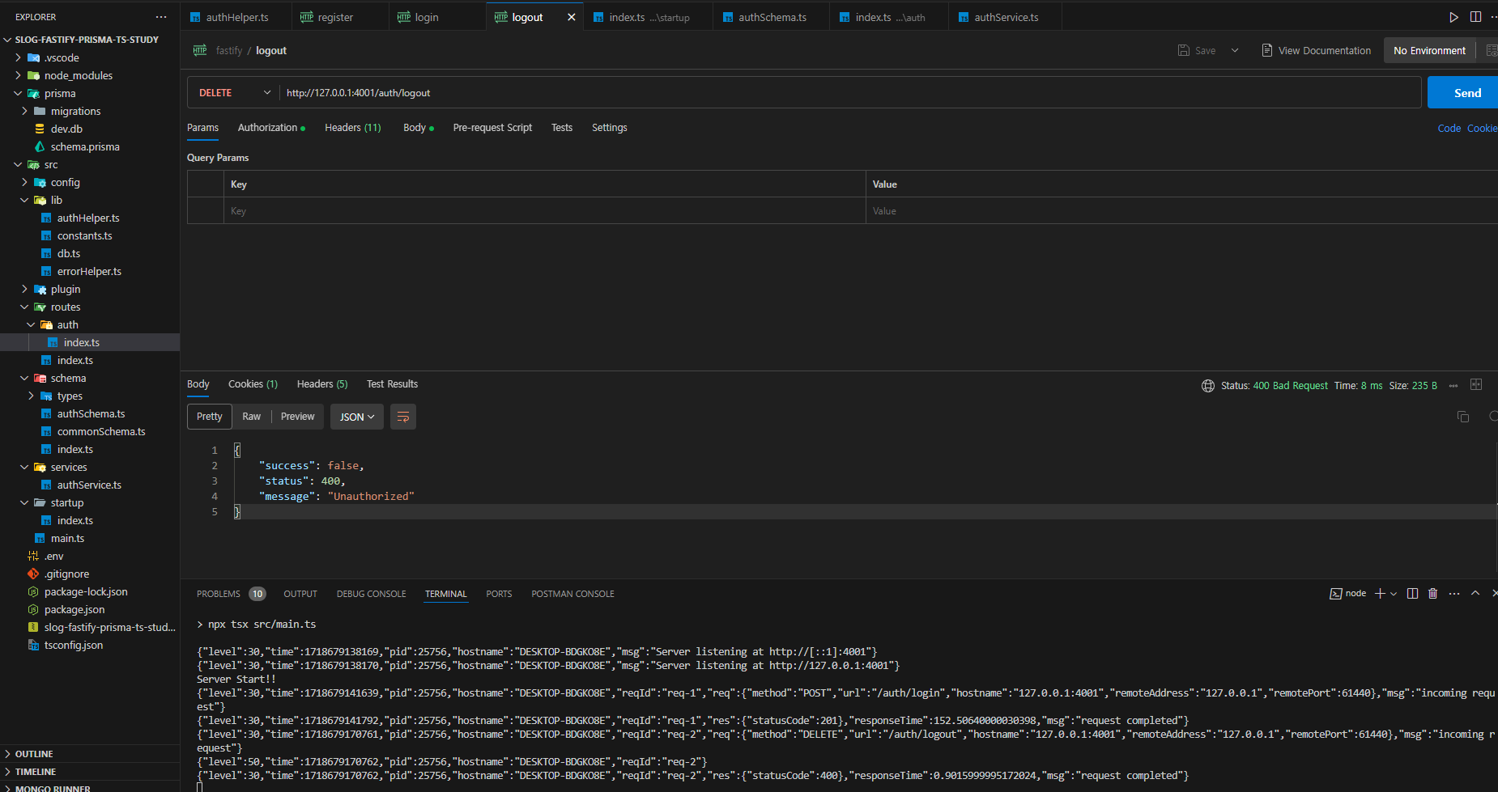Open tsconfig.json in the explorer
The width and height of the screenshot is (1498, 792).
click(74, 645)
